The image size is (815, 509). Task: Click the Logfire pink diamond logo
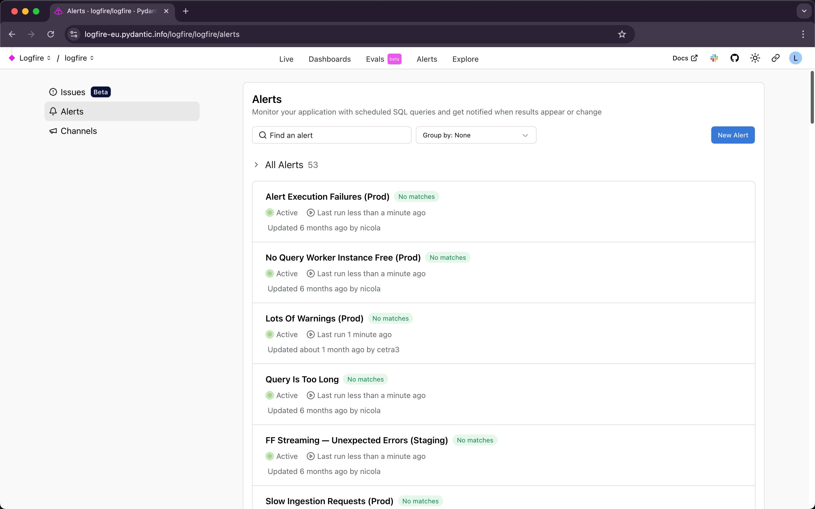tap(12, 58)
